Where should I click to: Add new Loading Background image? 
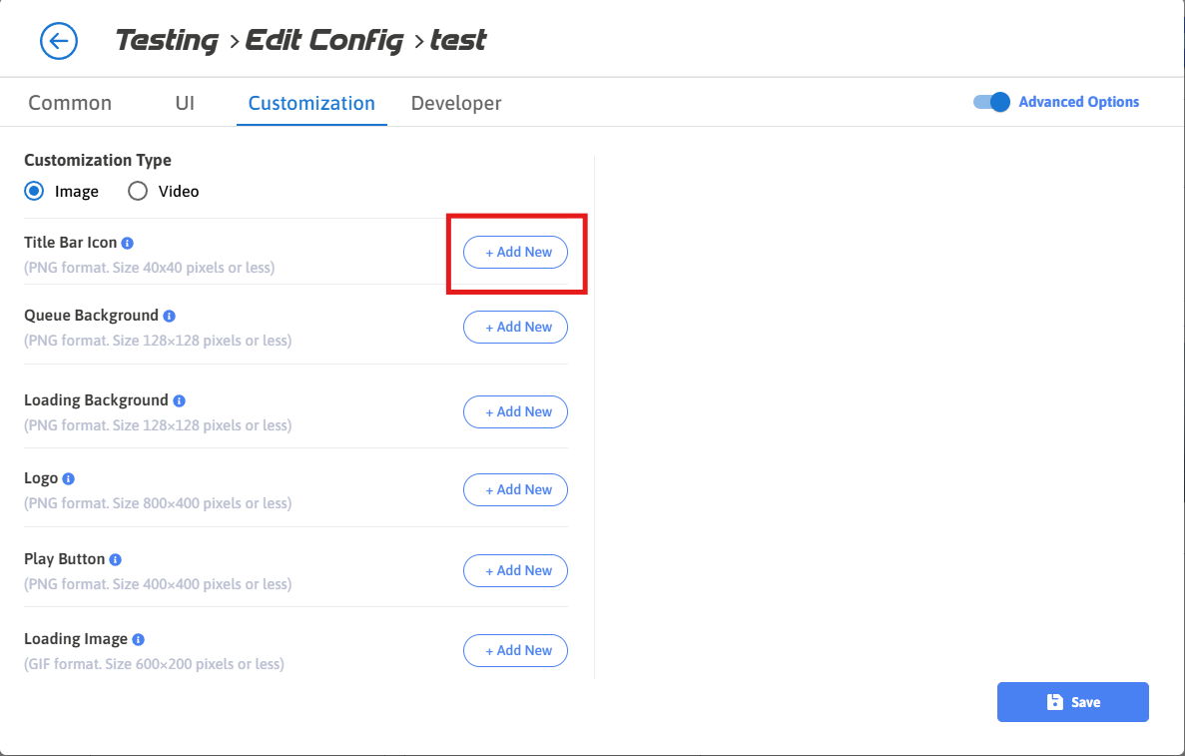515,412
